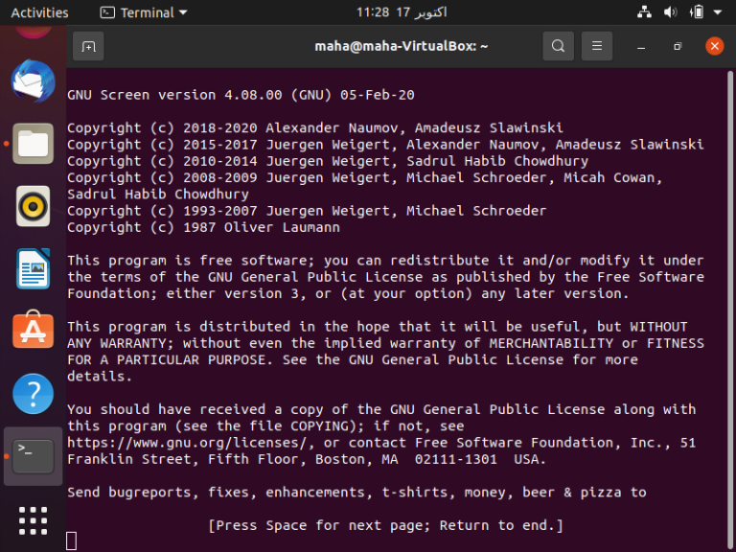Open network status indicator
Viewport: 736px width, 552px height.
[x=644, y=12]
